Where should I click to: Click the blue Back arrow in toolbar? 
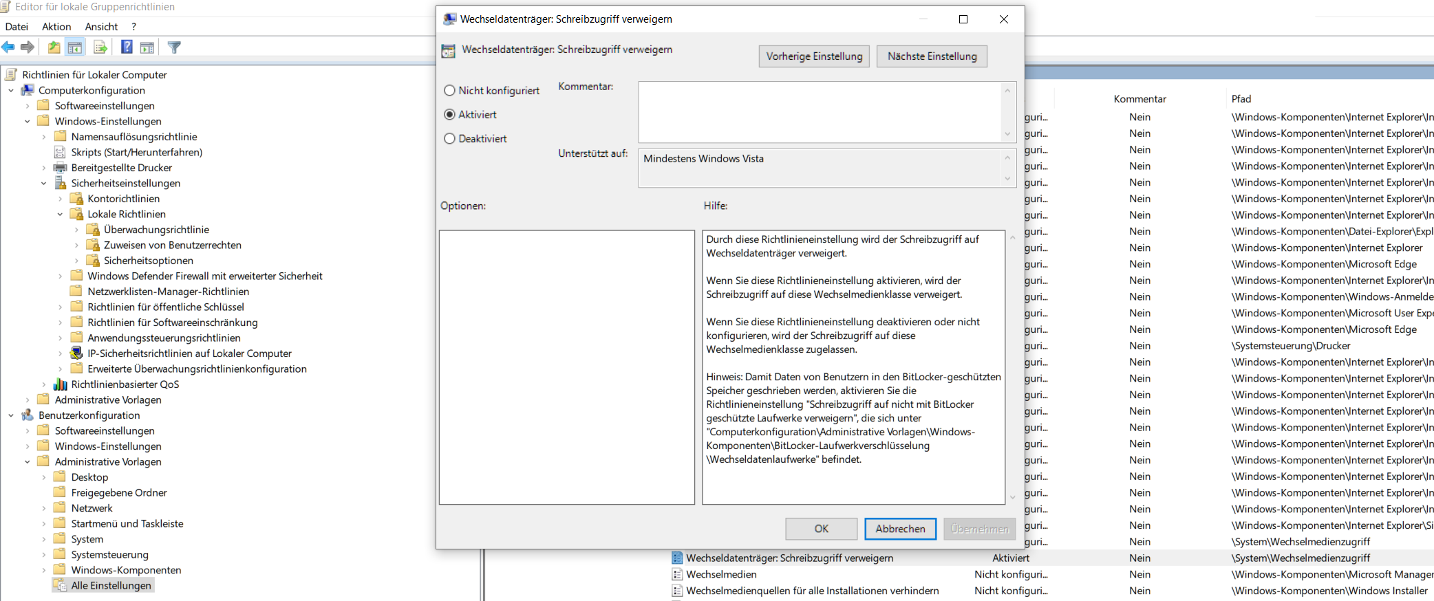coord(8,47)
